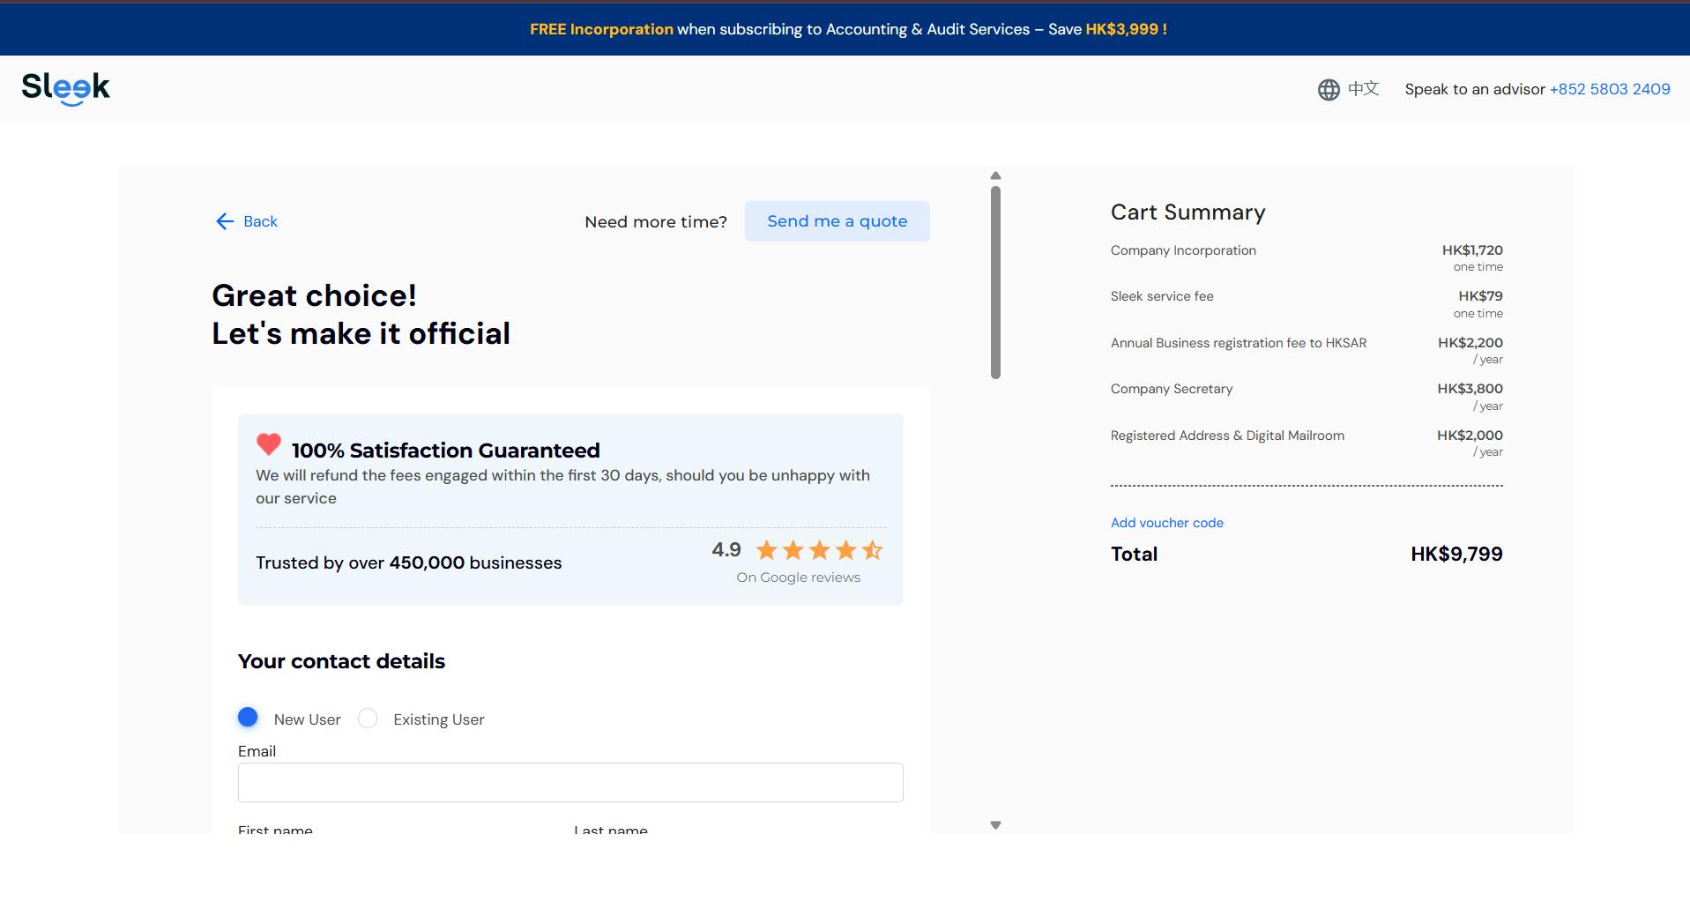Click the back arrow icon
This screenshot has height=909, width=1690.
tap(225, 221)
